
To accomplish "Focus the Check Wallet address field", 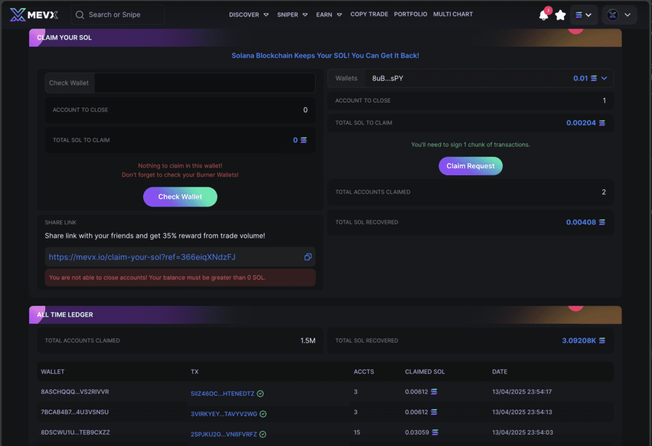I will coord(204,83).
